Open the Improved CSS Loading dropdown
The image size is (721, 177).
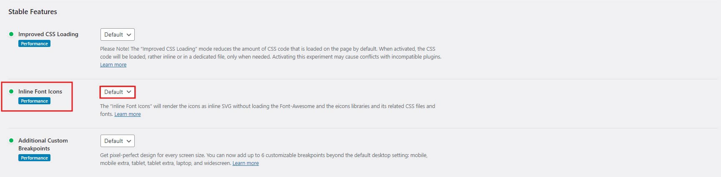[117, 34]
